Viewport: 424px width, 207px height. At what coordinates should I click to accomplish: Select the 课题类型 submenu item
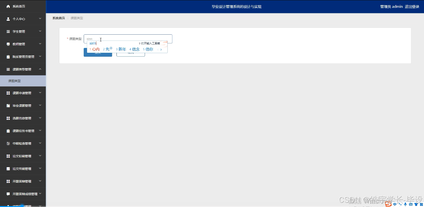[14, 81]
